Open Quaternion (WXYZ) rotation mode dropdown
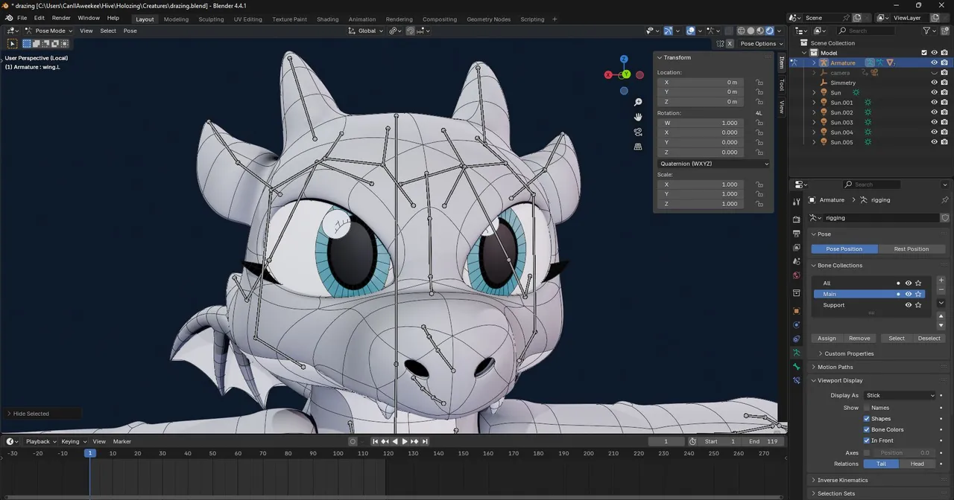 click(713, 164)
